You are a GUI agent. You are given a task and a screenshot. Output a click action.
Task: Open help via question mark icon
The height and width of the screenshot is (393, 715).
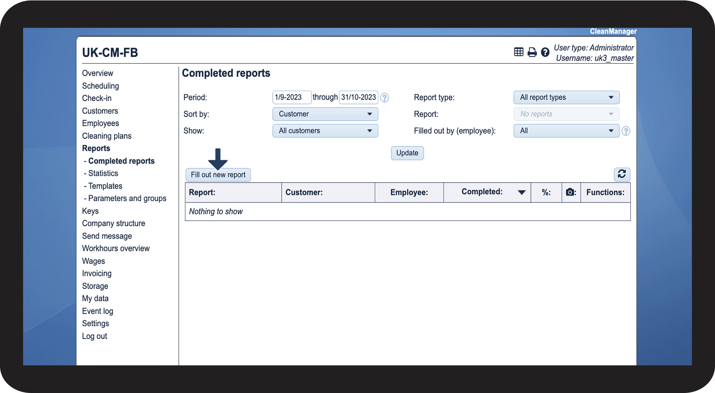(545, 52)
